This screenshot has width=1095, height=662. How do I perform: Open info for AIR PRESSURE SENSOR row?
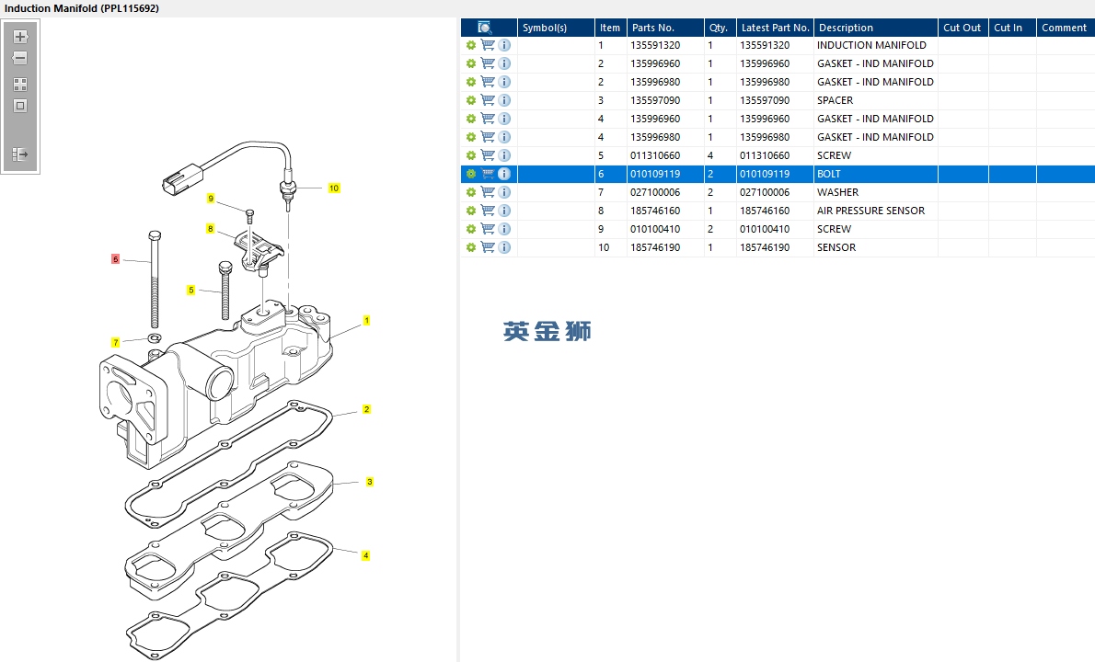tap(504, 211)
